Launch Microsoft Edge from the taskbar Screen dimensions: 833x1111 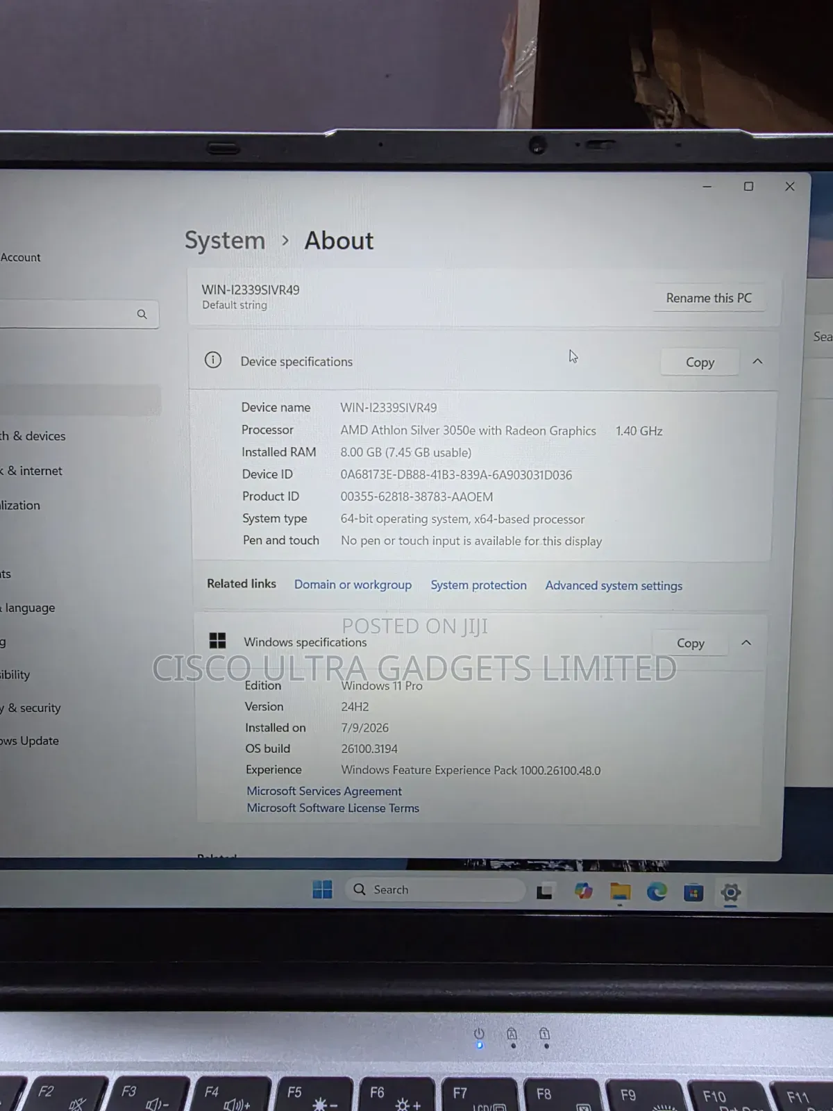click(x=657, y=892)
